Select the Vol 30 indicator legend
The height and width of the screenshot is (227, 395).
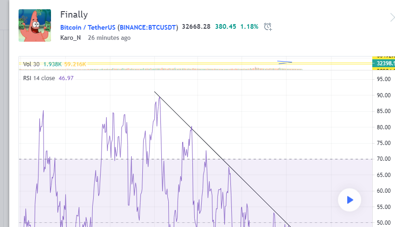coord(32,64)
